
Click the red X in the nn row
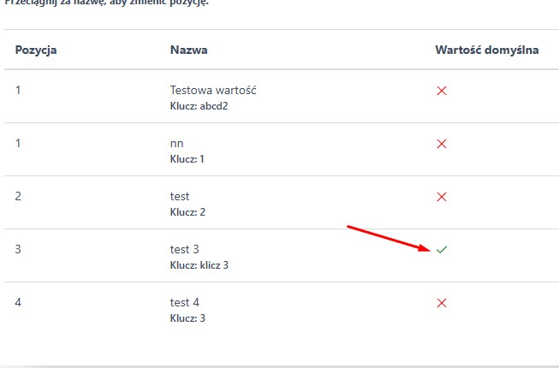[442, 144]
